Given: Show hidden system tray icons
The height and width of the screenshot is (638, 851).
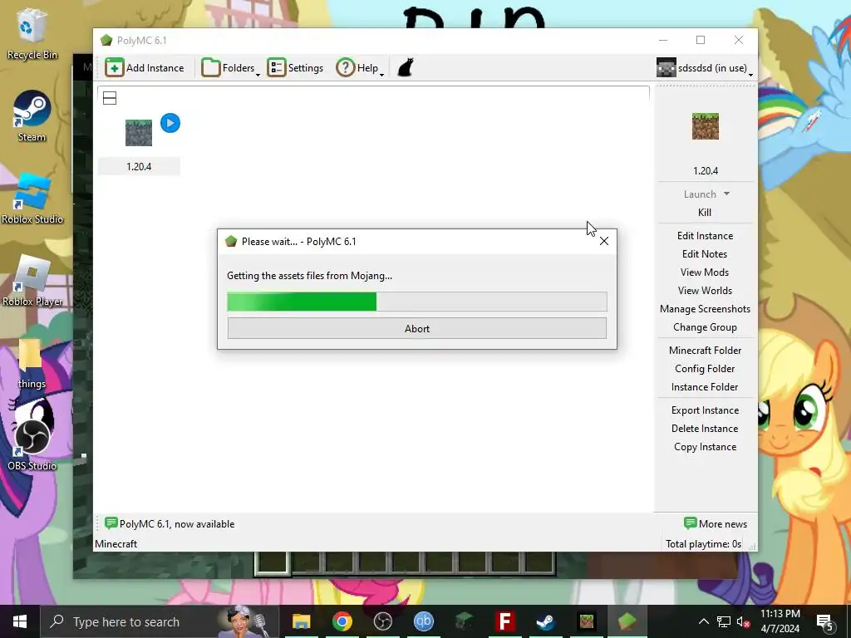Looking at the screenshot, I should [703, 621].
